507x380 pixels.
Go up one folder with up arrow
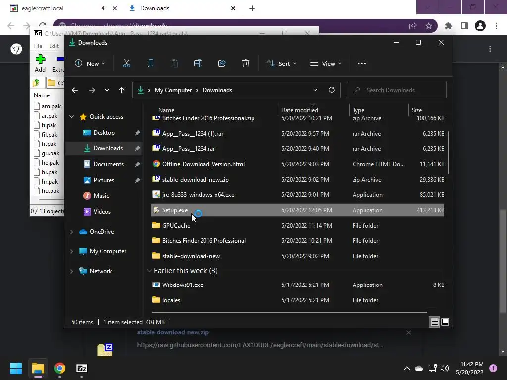click(x=122, y=90)
